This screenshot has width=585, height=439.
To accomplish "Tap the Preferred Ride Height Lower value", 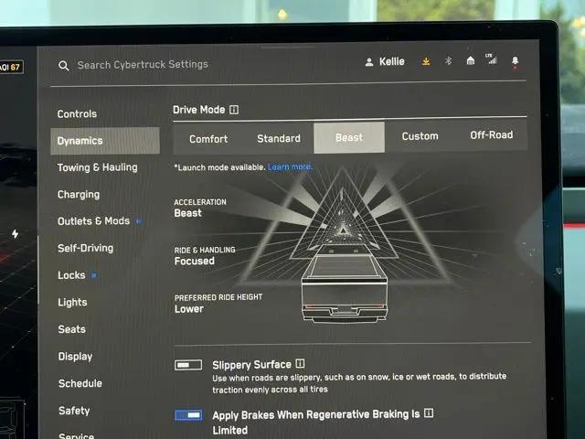I will click(x=189, y=309).
